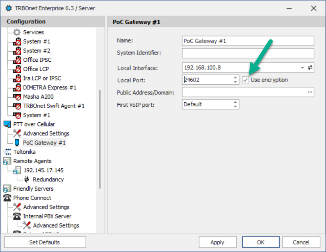The image size is (326, 252).
Task: Select the Phone Connect row
Action: [32, 198]
